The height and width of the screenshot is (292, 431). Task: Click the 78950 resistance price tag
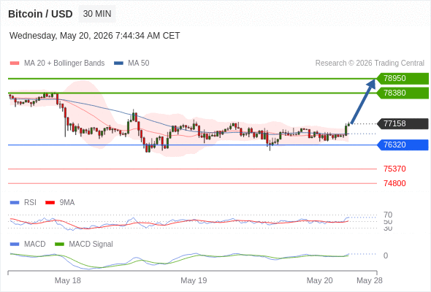point(403,79)
